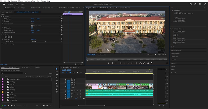Select the Razor tool
Image resolution: width=208 pixels, height=109 pixels.
57,78
